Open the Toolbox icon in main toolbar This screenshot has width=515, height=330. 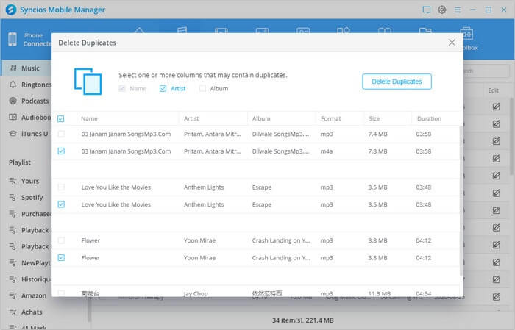(x=467, y=34)
